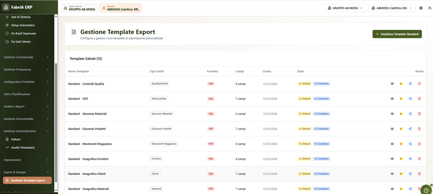Delete the Standard - Anagrafica Fornitori template
The height and width of the screenshot is (194, 433).
pos(419,158)
